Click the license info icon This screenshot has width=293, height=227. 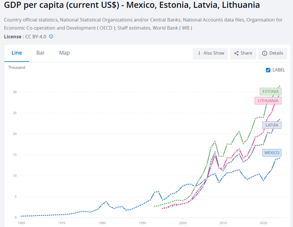(51, 36)
